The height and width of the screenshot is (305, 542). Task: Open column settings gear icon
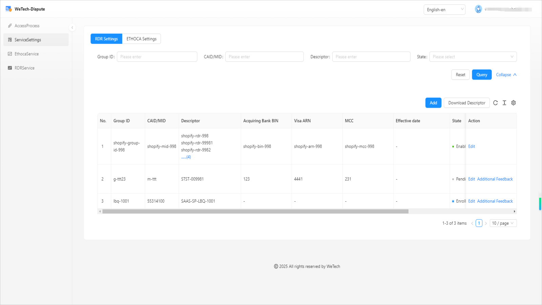click(x=514, y=103)
